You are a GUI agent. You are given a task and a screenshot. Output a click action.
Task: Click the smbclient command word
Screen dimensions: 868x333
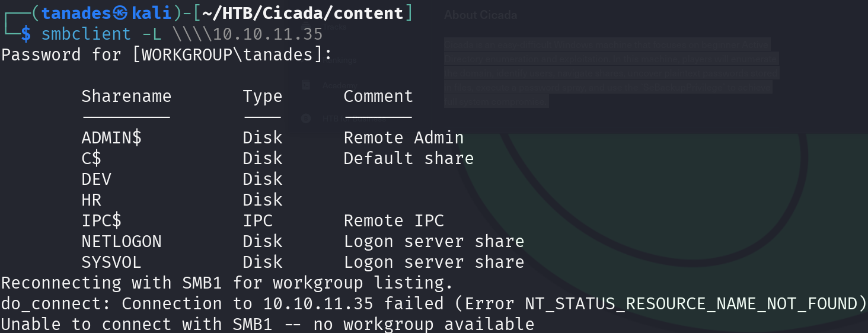pyautogui.click(x=86, y=34)
